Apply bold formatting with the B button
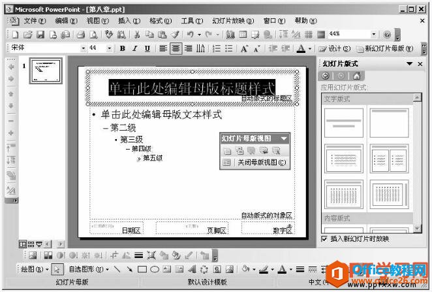The width and height of the screenshot is (432, 292). pos(123,49)
